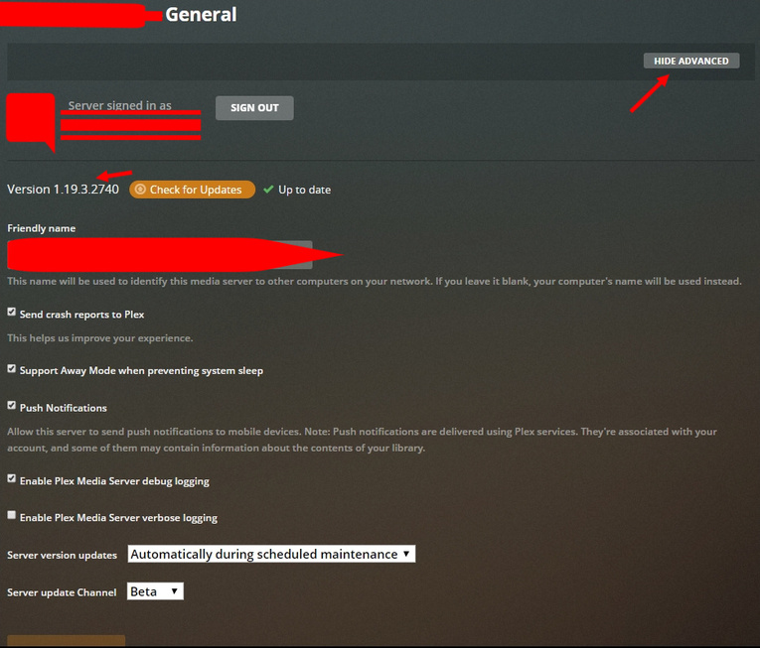Screen dimensions: 760x648
Task: Toggle Support Away Mode checkbox
Action: click(12, 368)
